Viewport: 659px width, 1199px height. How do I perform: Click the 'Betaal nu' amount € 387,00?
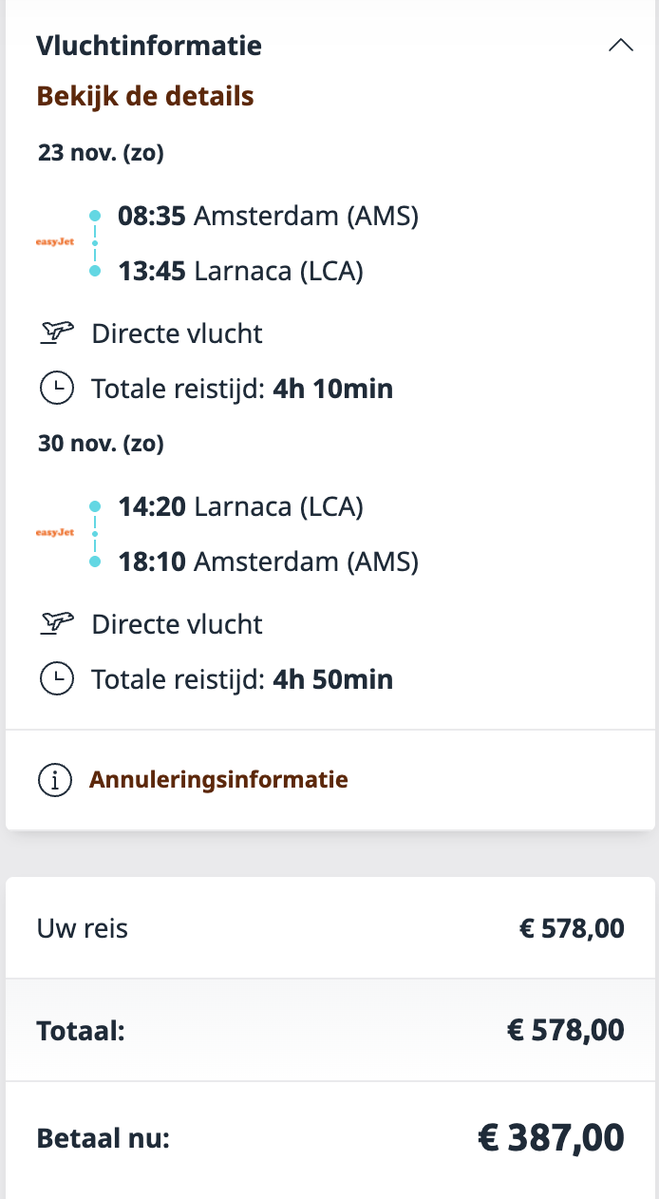[551, 1137]
